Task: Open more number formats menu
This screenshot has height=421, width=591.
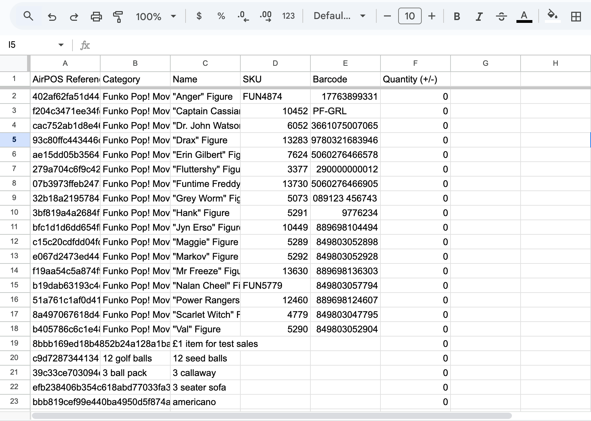Action: pyautogui.click(x=289, y=16)
